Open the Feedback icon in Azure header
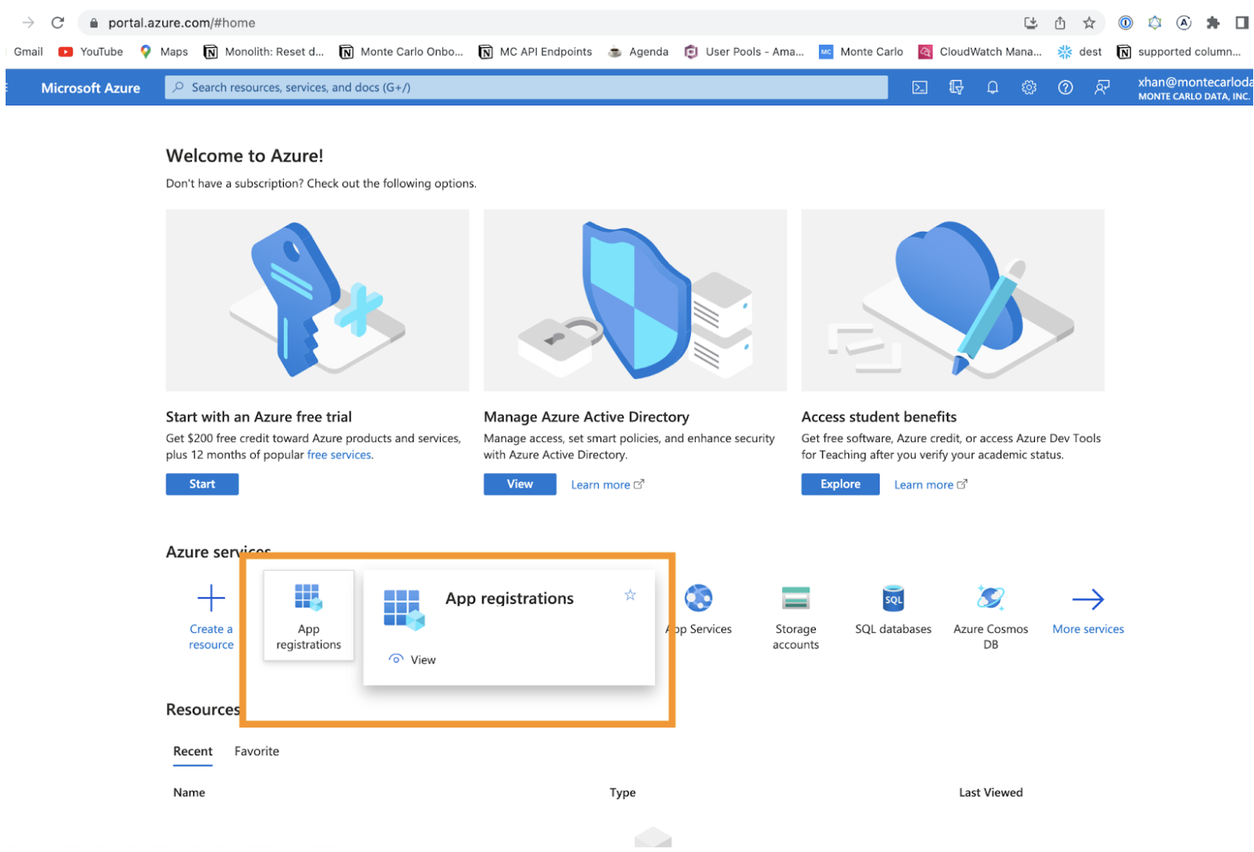The width and height of the screenshot is (1254, 852). tap(1102, 88)
